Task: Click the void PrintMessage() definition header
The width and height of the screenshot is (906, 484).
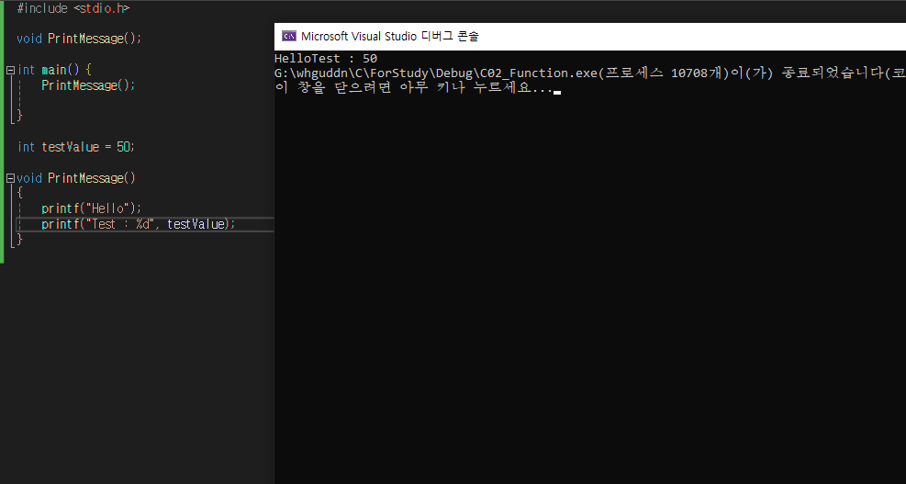Action: pos(76,178)
